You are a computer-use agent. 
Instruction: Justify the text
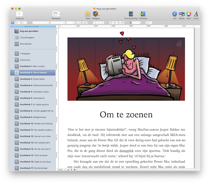[122, 23]
